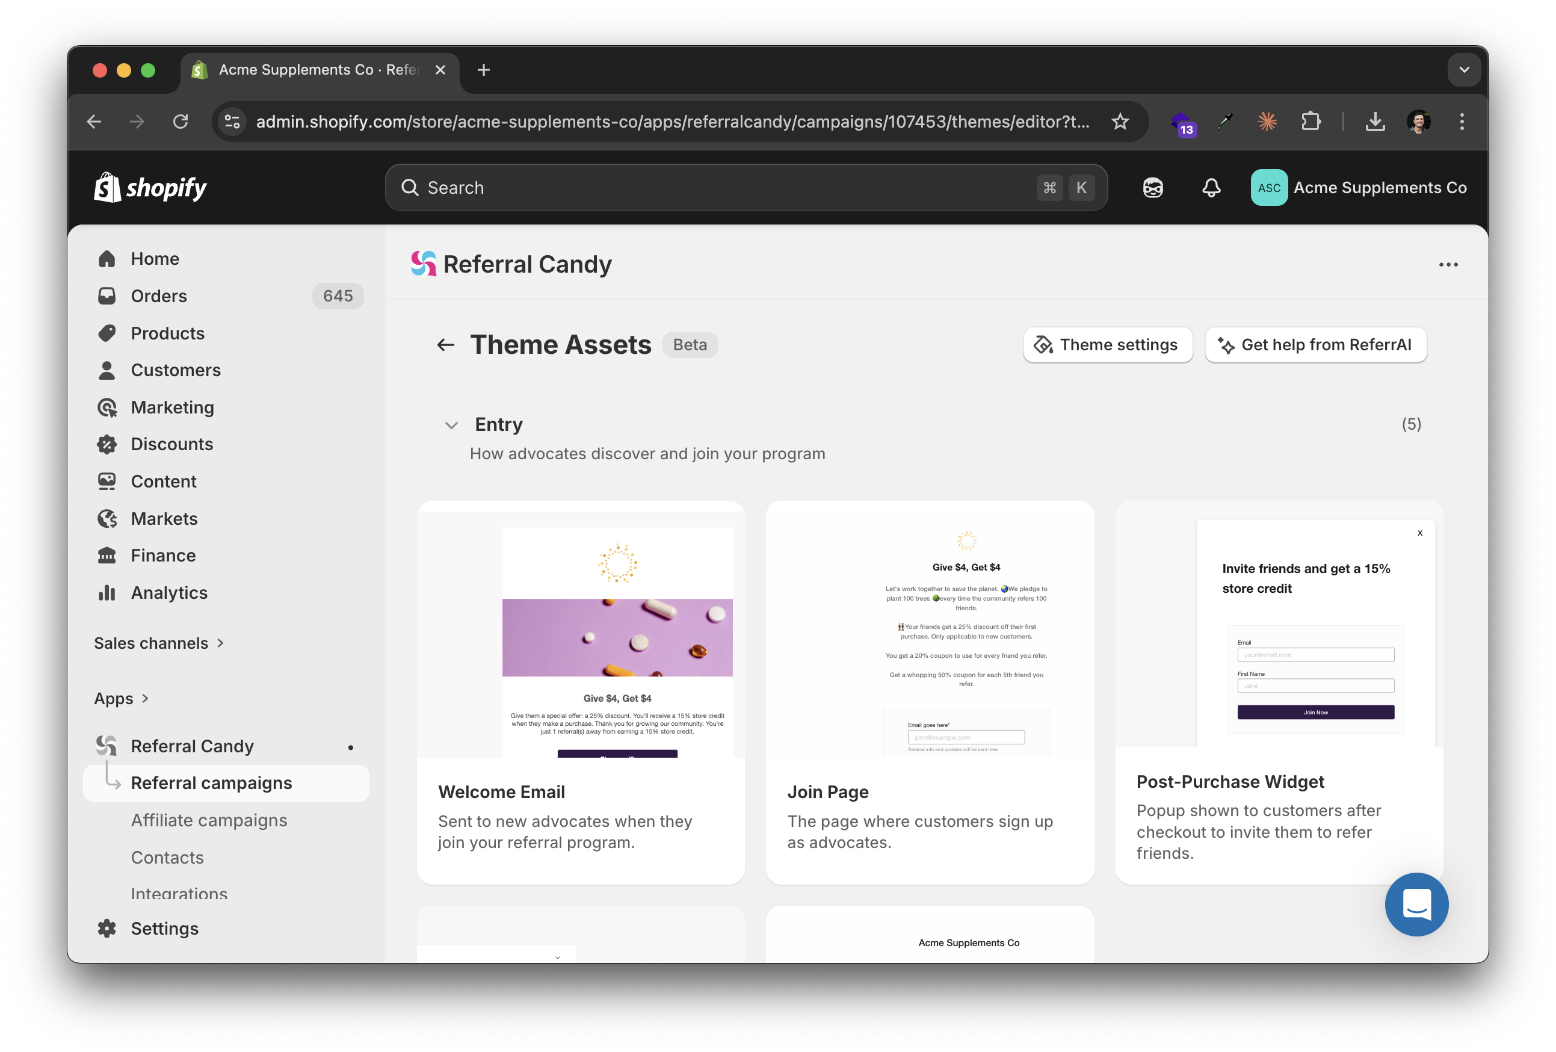The width and height of the screenshot is (1556, 1052).
Task: Click the notifications bell icon
Action: (1211, 188)
